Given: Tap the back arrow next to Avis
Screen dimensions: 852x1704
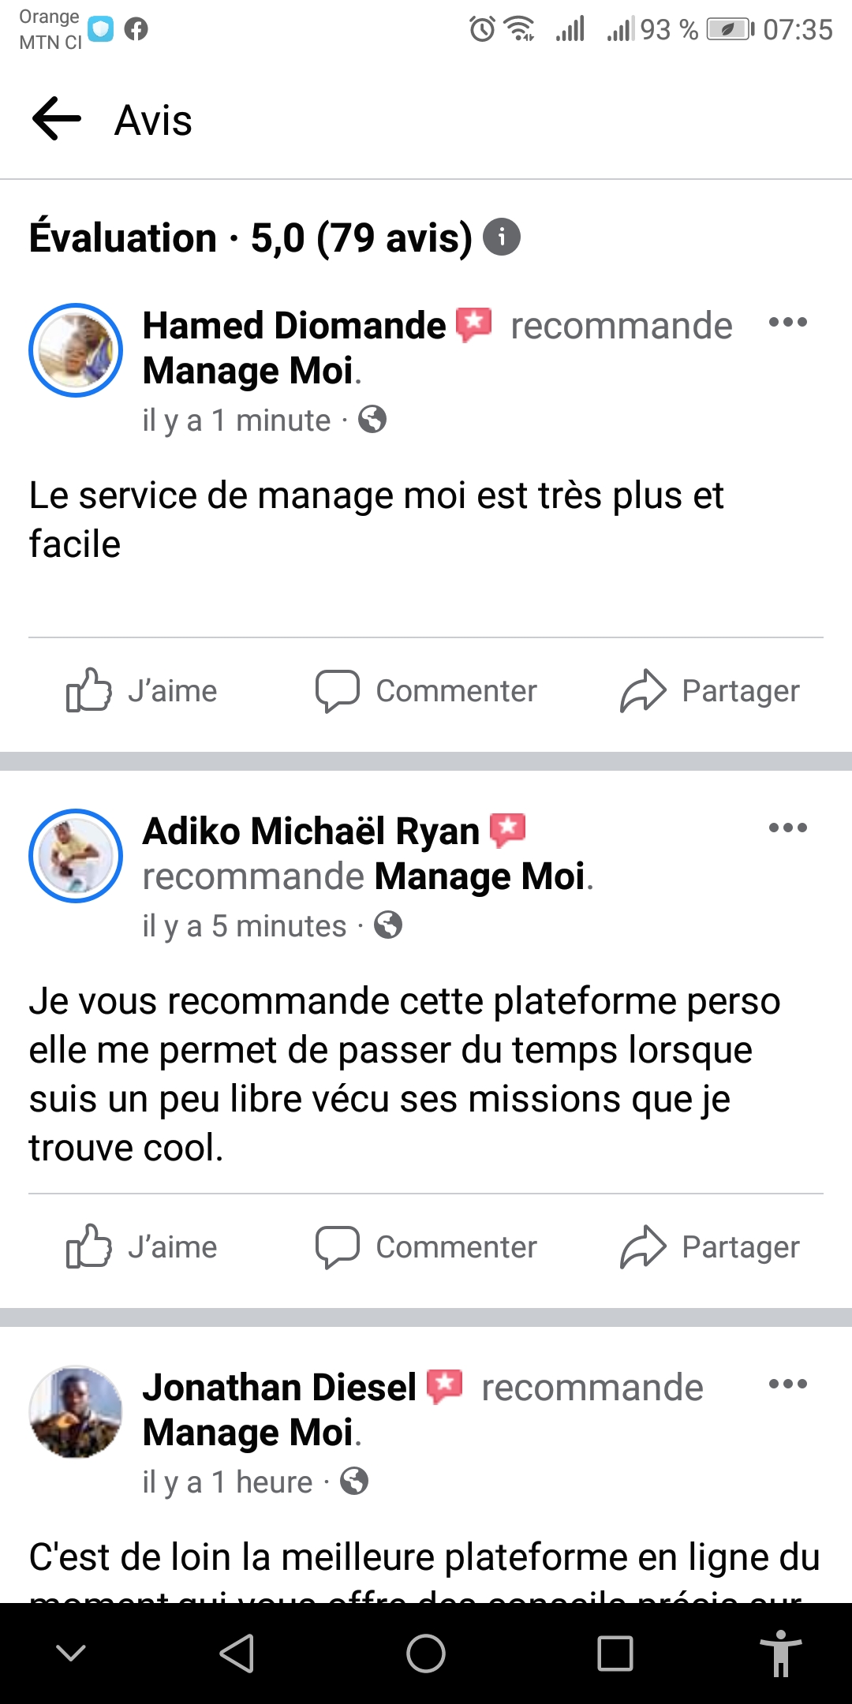Looking at the screenshot, I should click(x=57, y=119).
